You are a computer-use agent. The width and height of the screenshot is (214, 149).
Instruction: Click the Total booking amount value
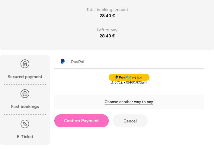point(107,16)
